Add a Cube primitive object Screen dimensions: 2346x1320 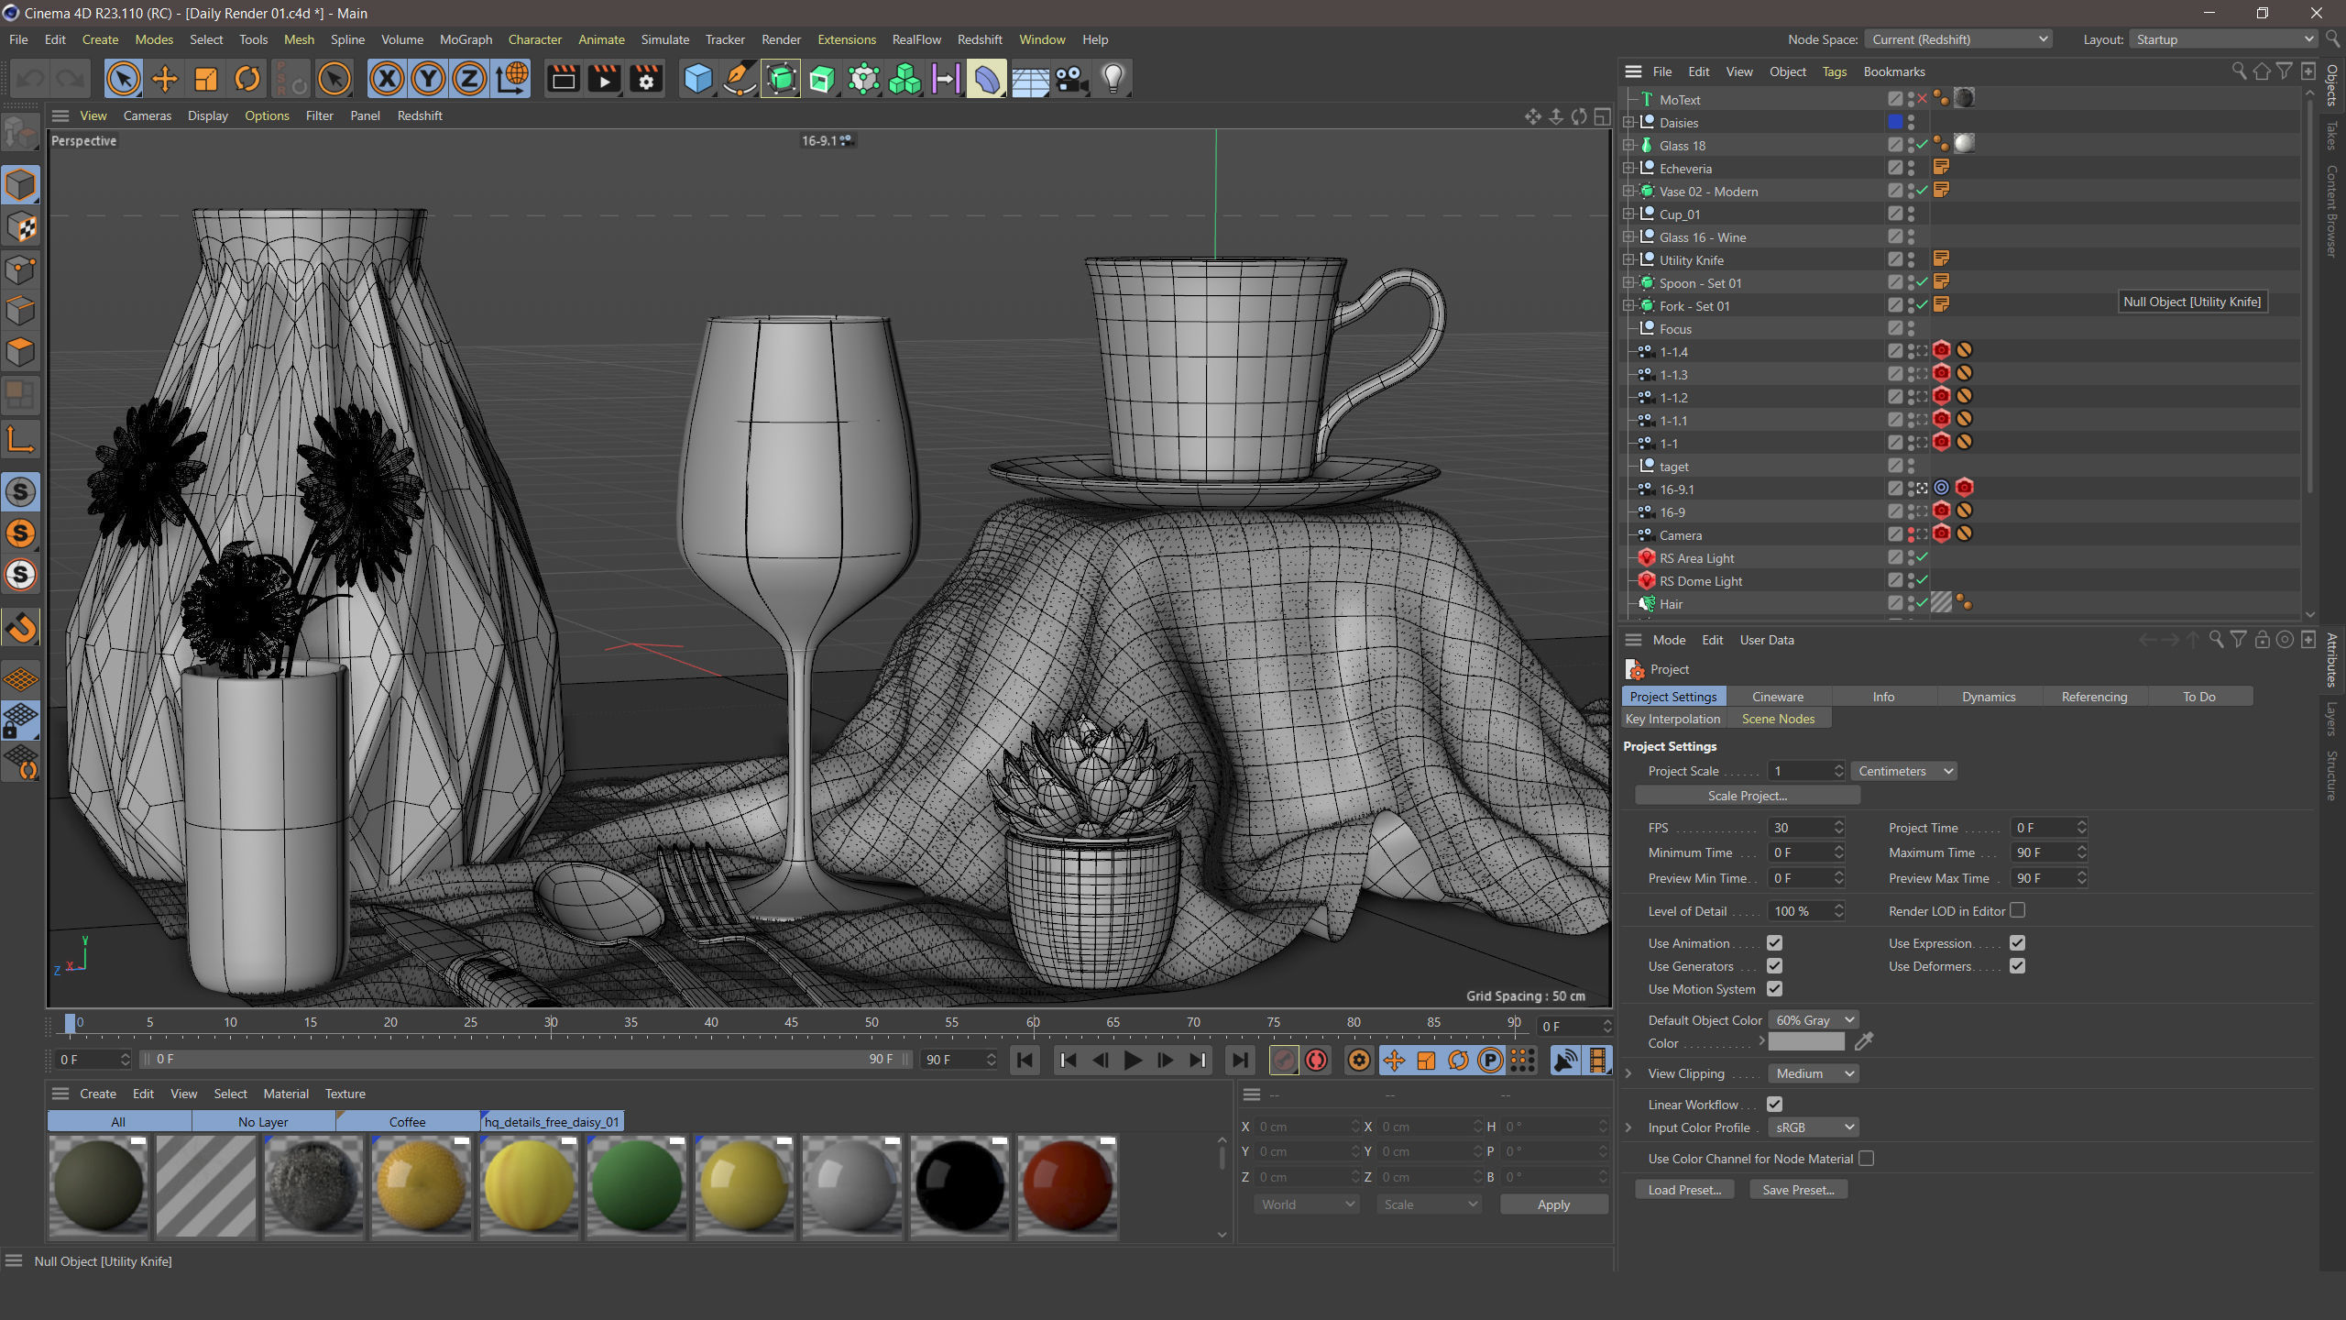(x=698, y=79)
